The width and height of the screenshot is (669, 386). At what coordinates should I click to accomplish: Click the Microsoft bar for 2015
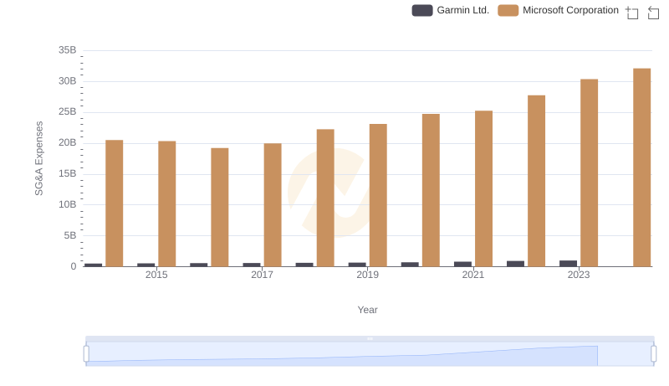pos(167,203)
